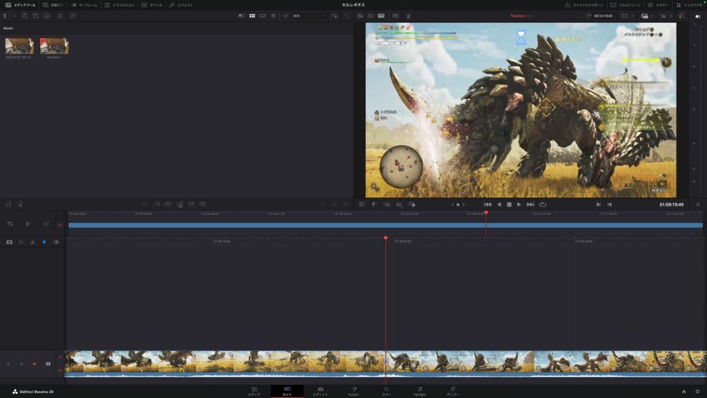Switch media pool to filmstrip view
Viewport: 707px width, 398px height.
click(262, 16)
